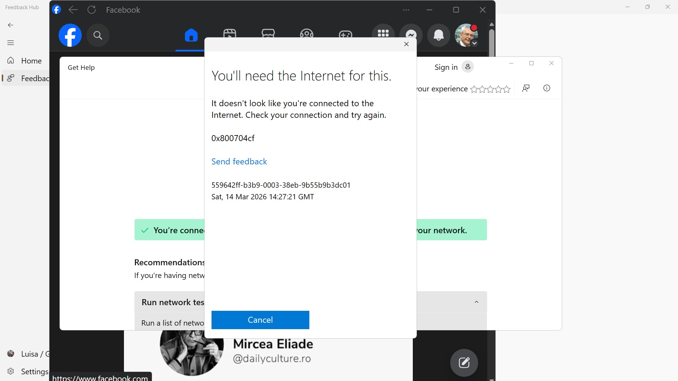
Task: Open the Facebook Gaming icon
Action: pyautogui.click(x=345, y=35)
